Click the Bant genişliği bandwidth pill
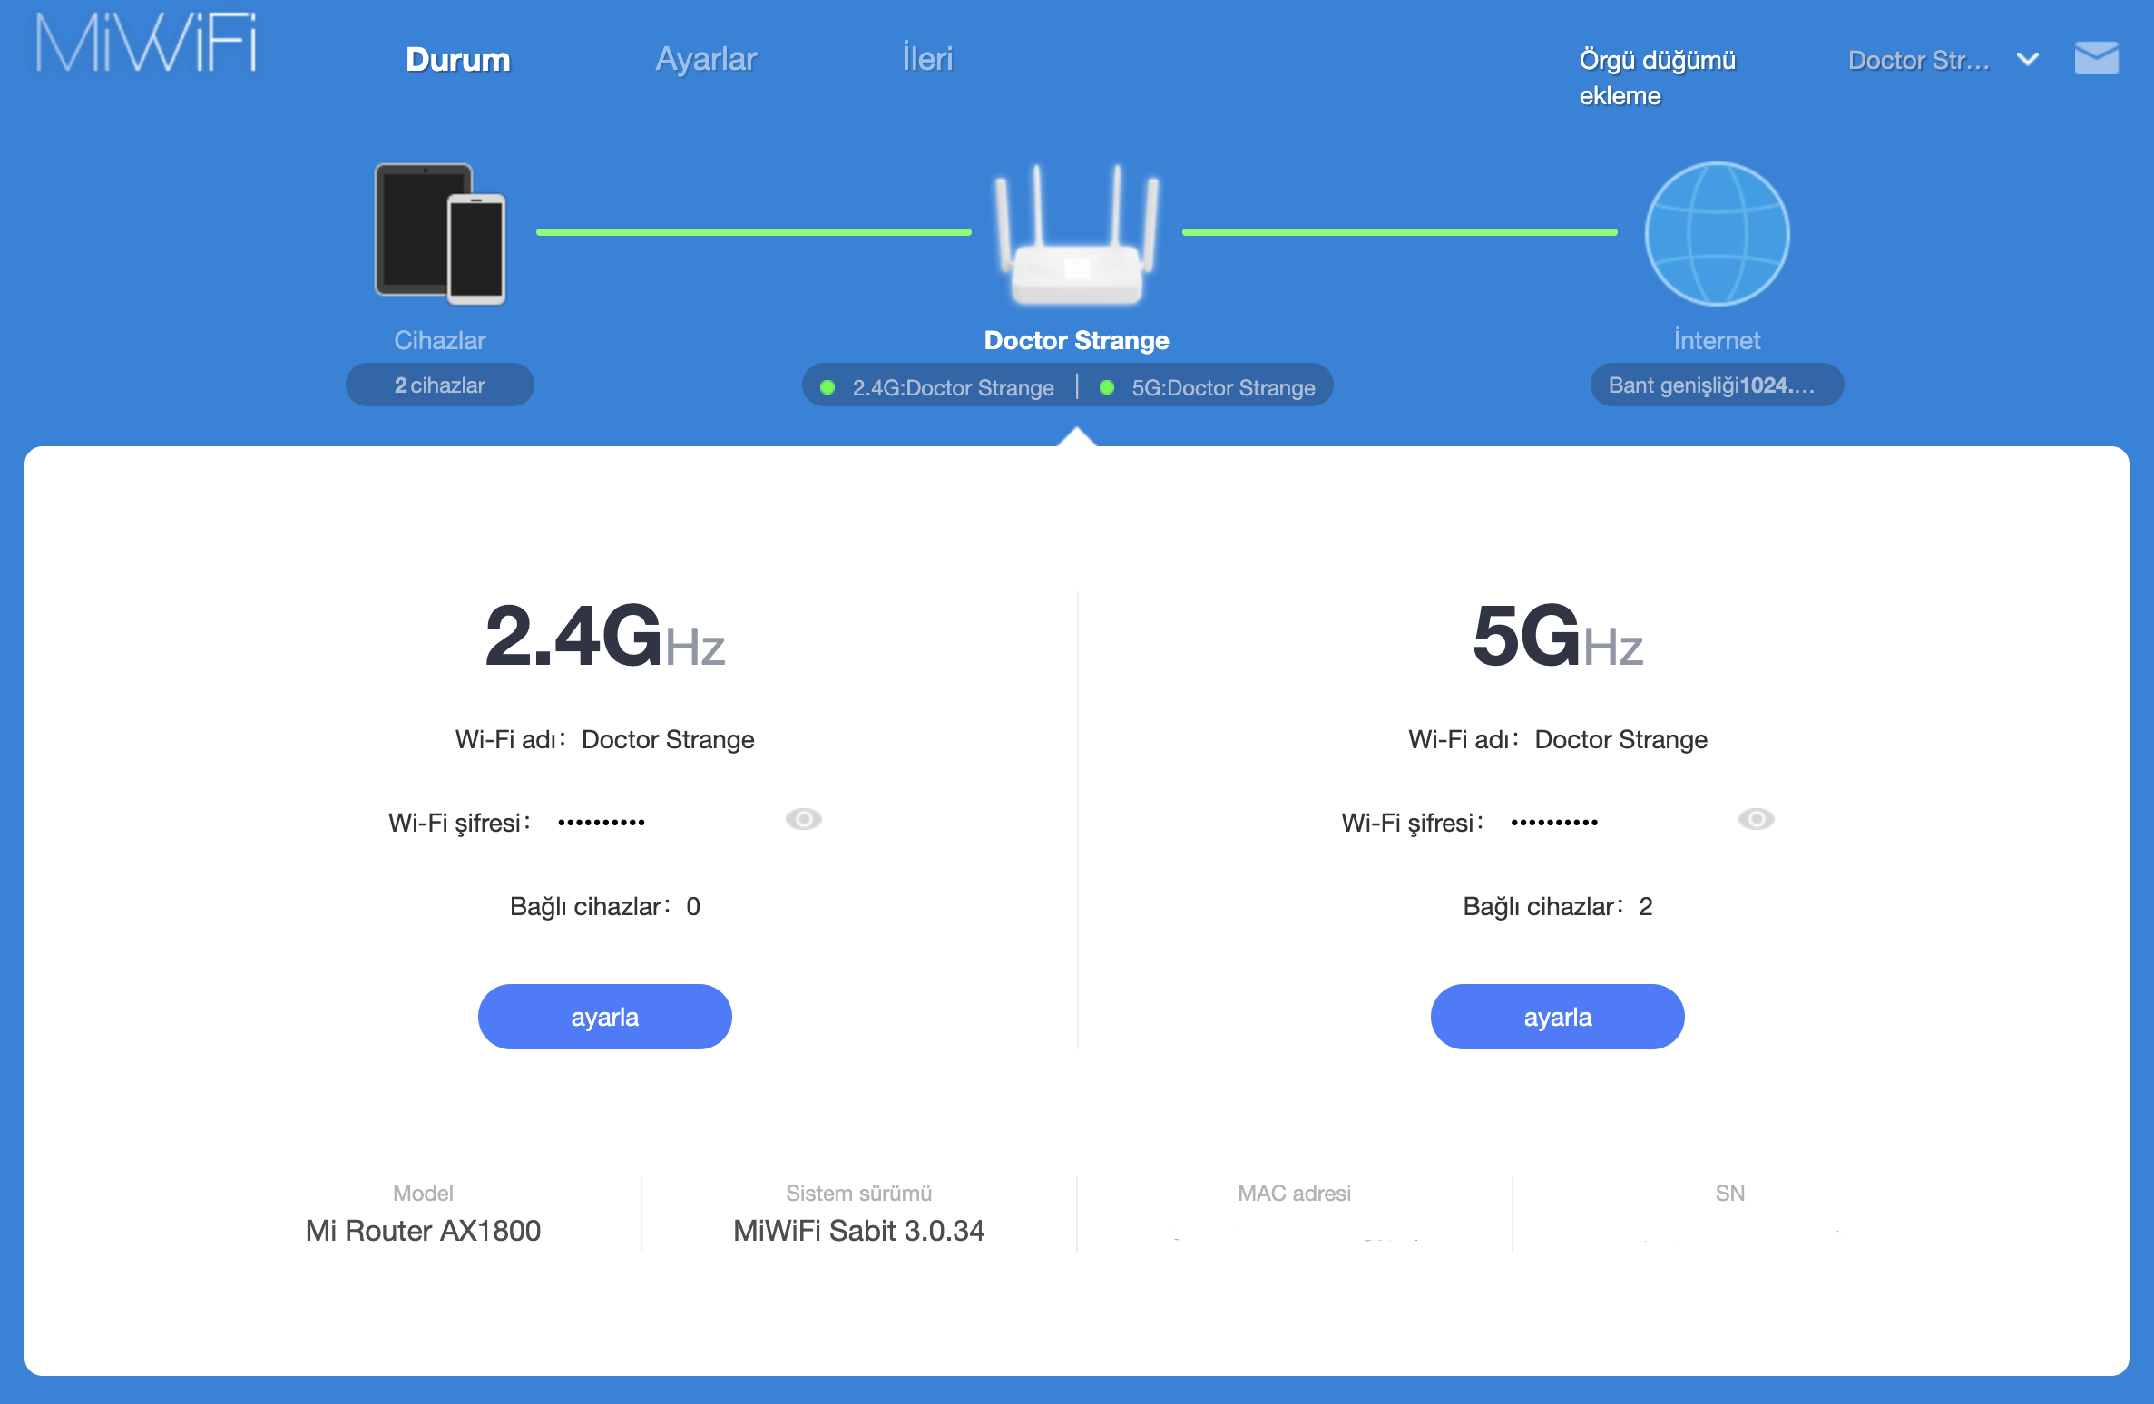 (1717, 385)
